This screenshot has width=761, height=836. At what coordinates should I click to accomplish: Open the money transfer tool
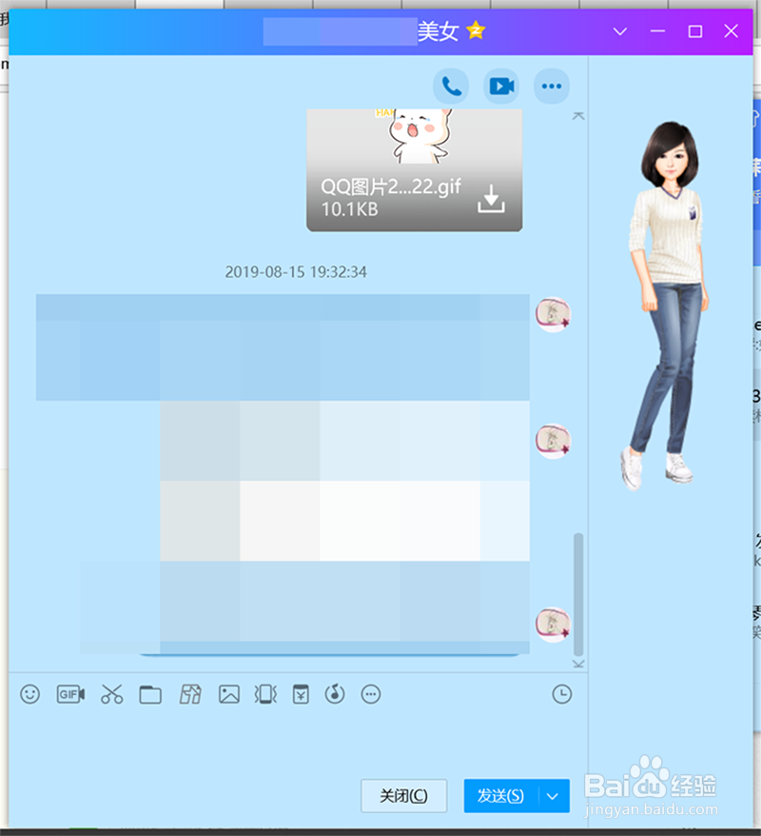(302, 694)
